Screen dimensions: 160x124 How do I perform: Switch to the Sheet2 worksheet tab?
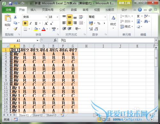tap(37, 115)
